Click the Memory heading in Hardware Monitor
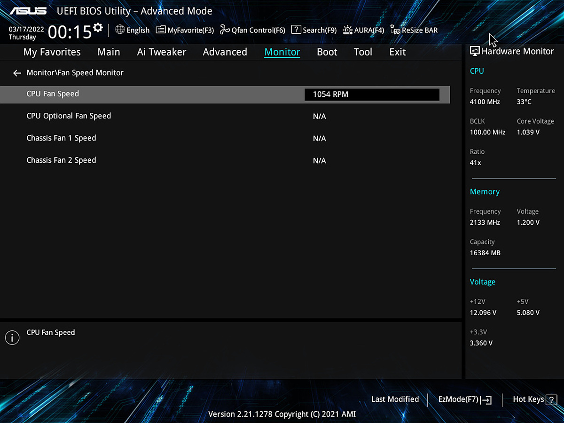Image resolution: width=564 pixels, height=423 pixels. coord(485,192)
